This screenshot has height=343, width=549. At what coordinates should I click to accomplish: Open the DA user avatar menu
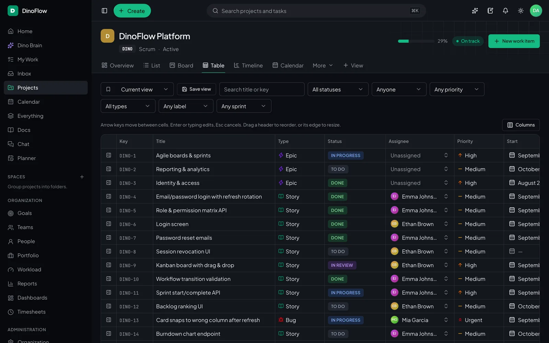coord(536,11)
